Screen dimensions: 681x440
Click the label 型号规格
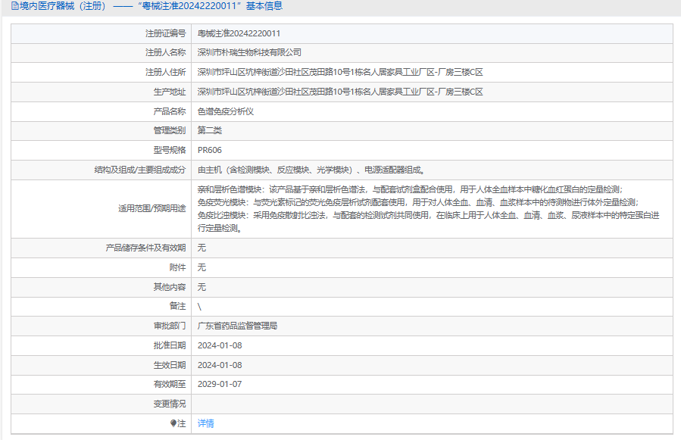tap(170, 150)
